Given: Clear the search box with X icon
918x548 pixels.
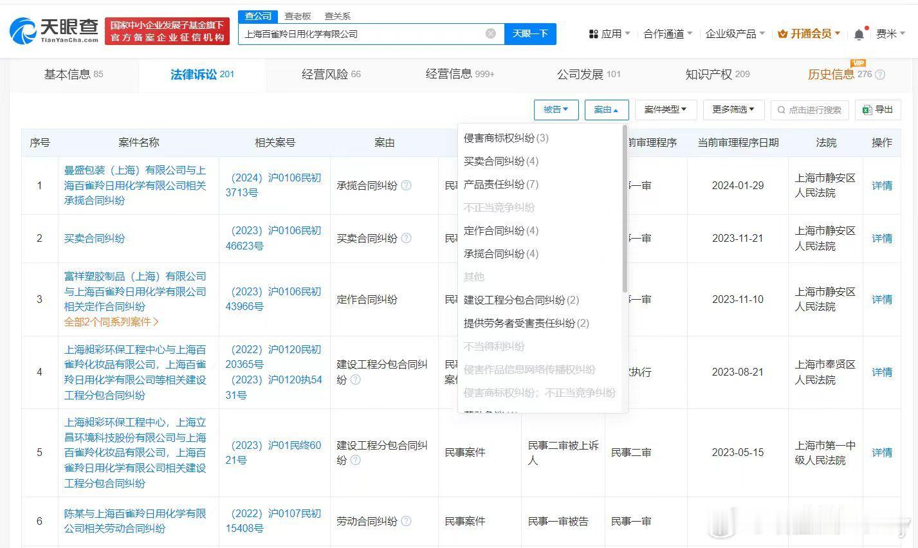Looking at the screenshot, I should [491, 33].
